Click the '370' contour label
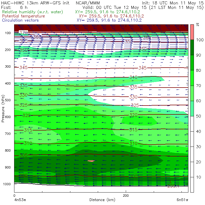The width and height of the screenshot is (205, 205). (24, 32)
